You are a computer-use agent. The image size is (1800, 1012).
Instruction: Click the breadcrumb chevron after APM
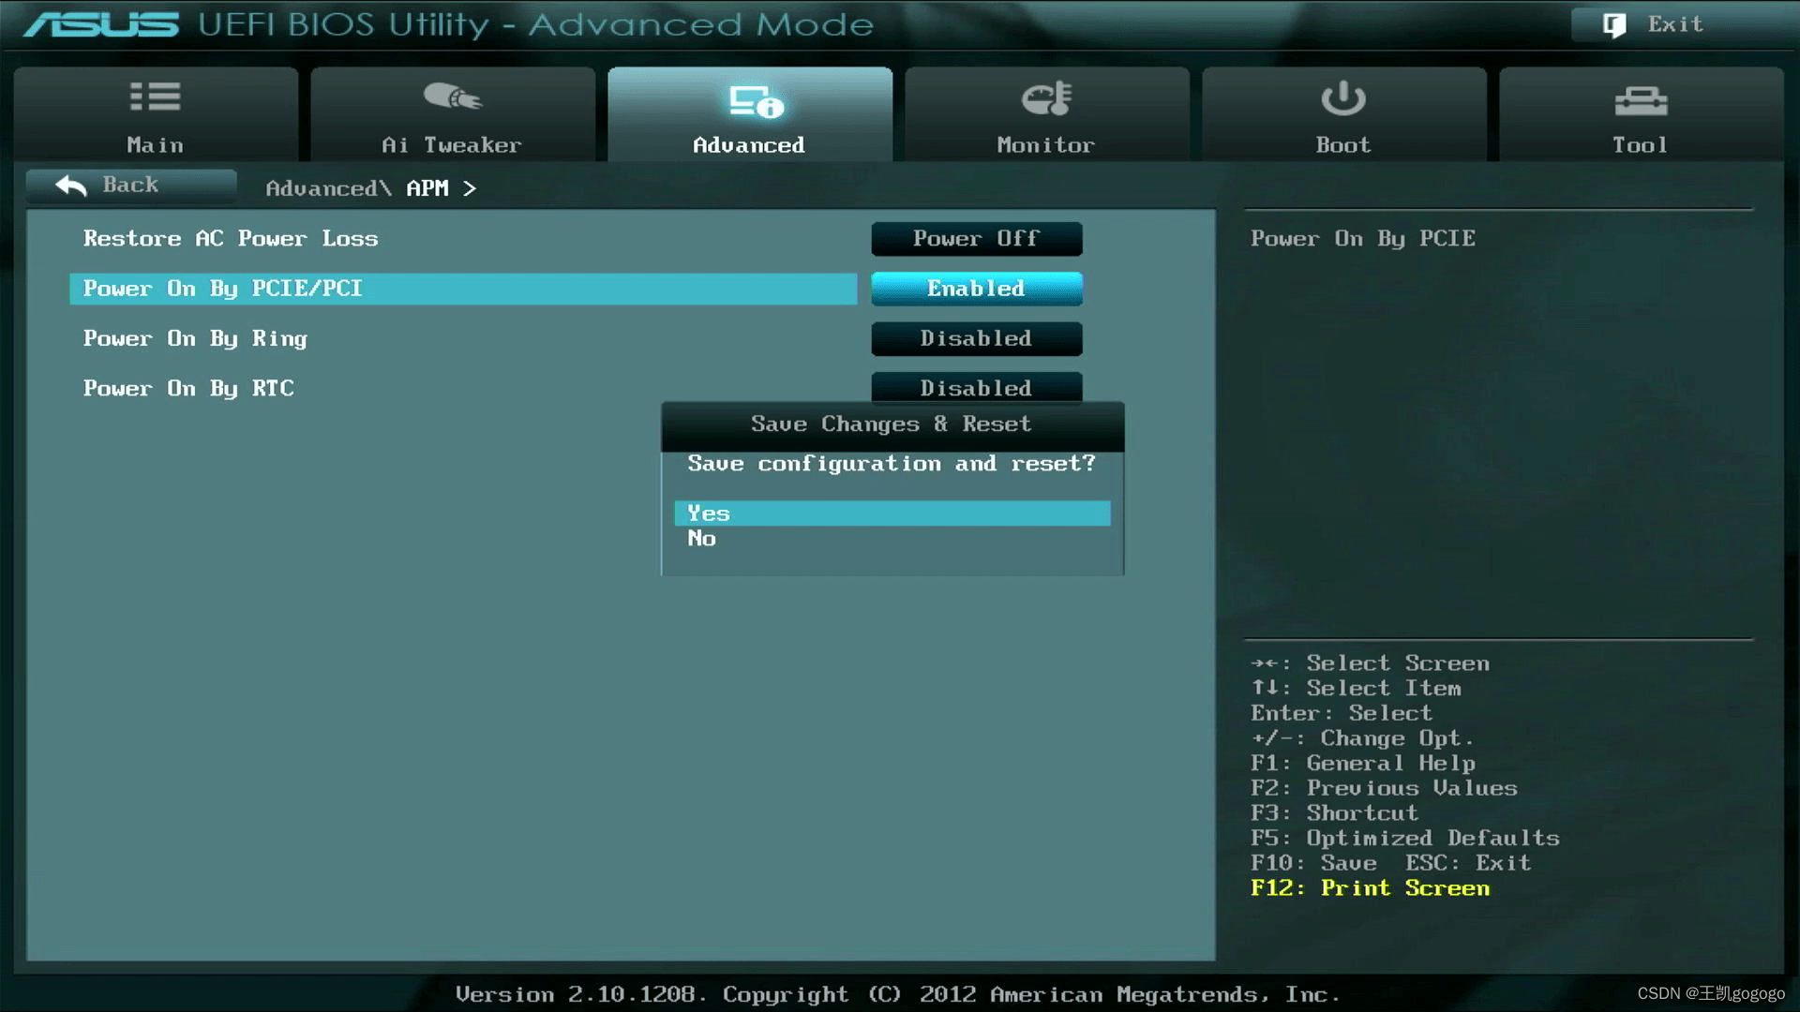(x=470, y=189)
